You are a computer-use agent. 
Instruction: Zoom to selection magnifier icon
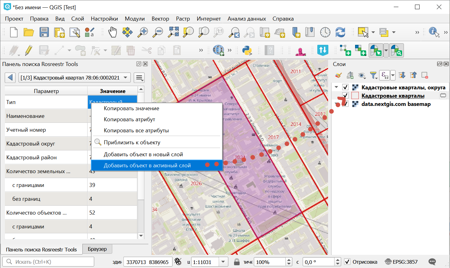pos(188,32)
